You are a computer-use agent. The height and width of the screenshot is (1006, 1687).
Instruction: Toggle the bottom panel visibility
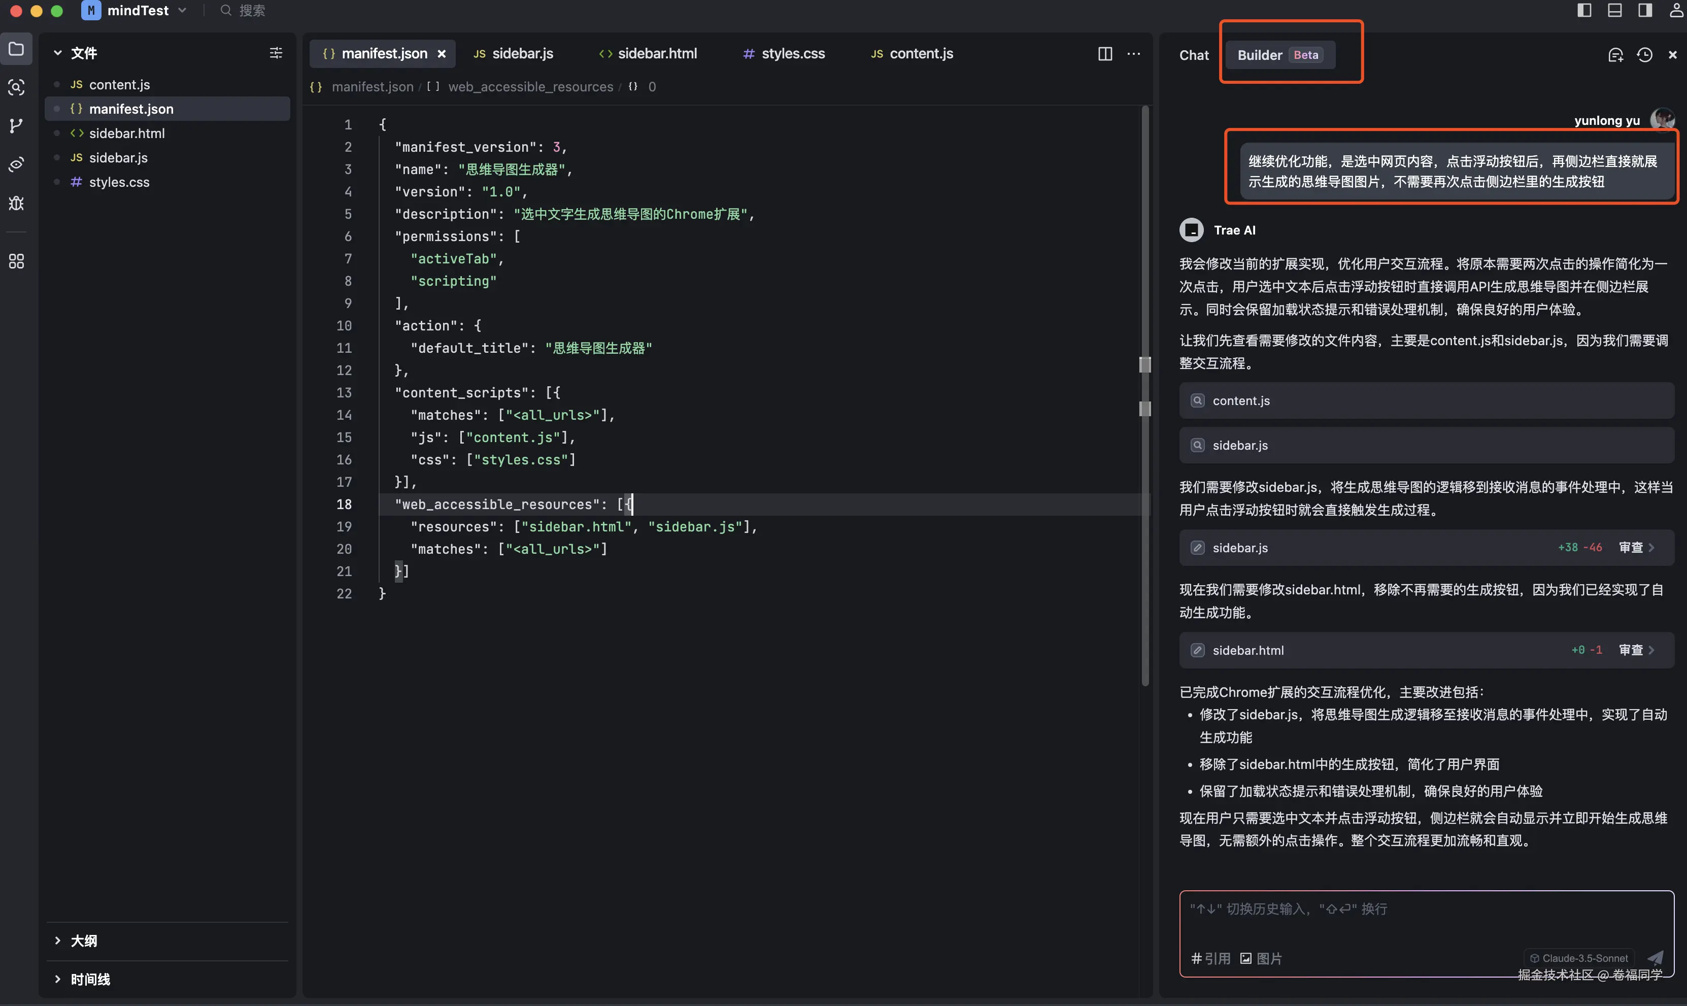1614,10
